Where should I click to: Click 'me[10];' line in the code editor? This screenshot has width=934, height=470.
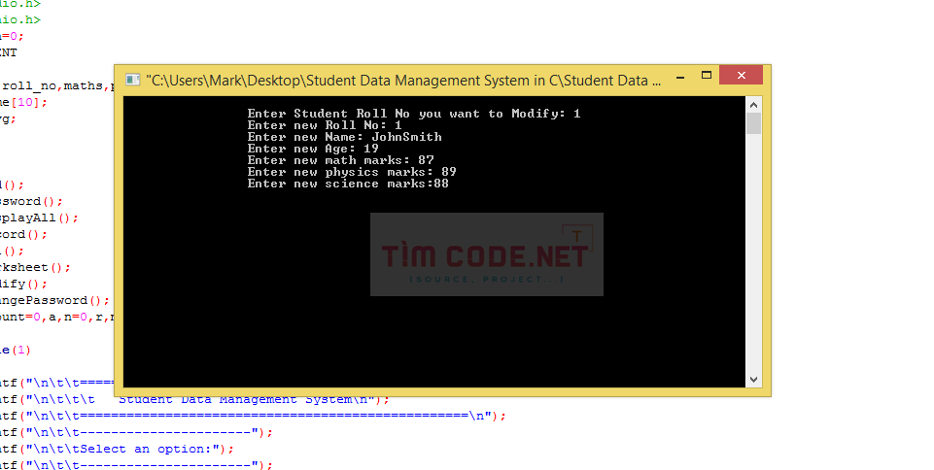click(23, 102)
